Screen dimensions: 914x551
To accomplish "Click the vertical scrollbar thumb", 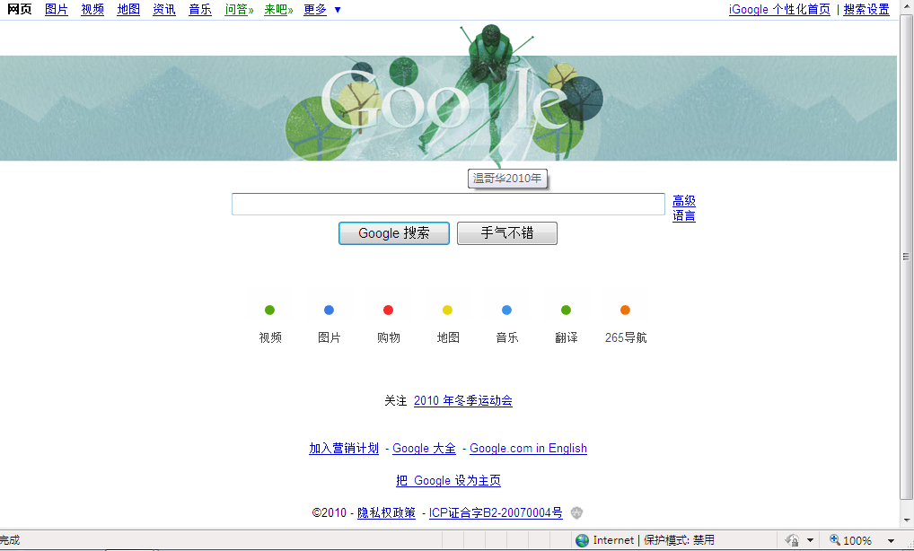I will pos(906,257).
